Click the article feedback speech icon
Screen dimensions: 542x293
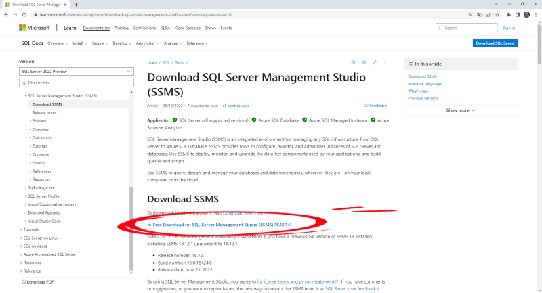(364, 62)
